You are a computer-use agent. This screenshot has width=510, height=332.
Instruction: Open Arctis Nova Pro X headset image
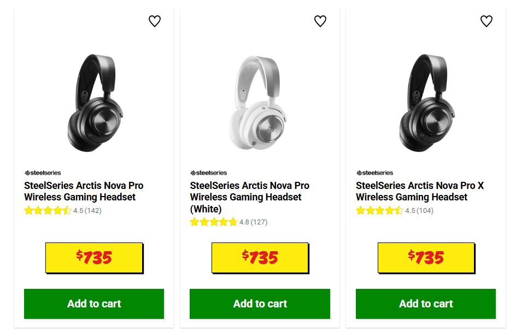pos(426,103)
